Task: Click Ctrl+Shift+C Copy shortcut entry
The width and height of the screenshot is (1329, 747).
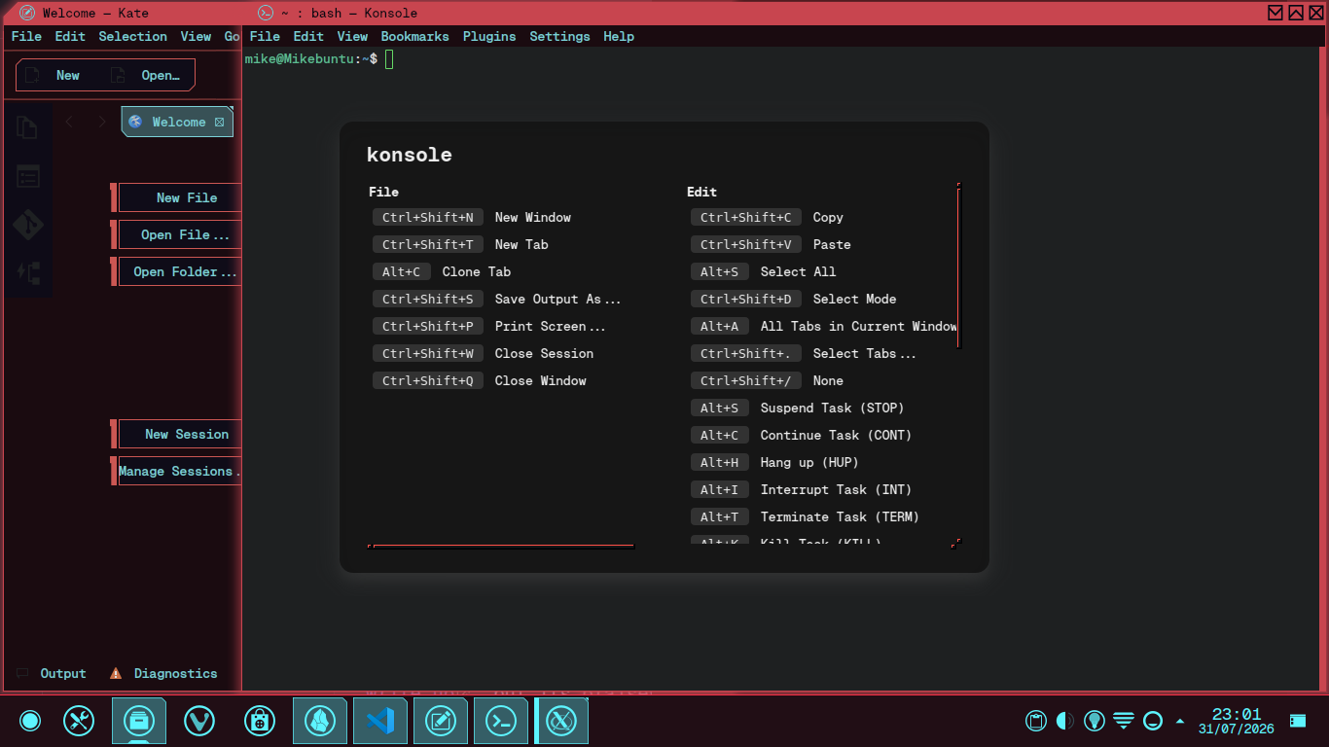Action: (x=768, y=217)
